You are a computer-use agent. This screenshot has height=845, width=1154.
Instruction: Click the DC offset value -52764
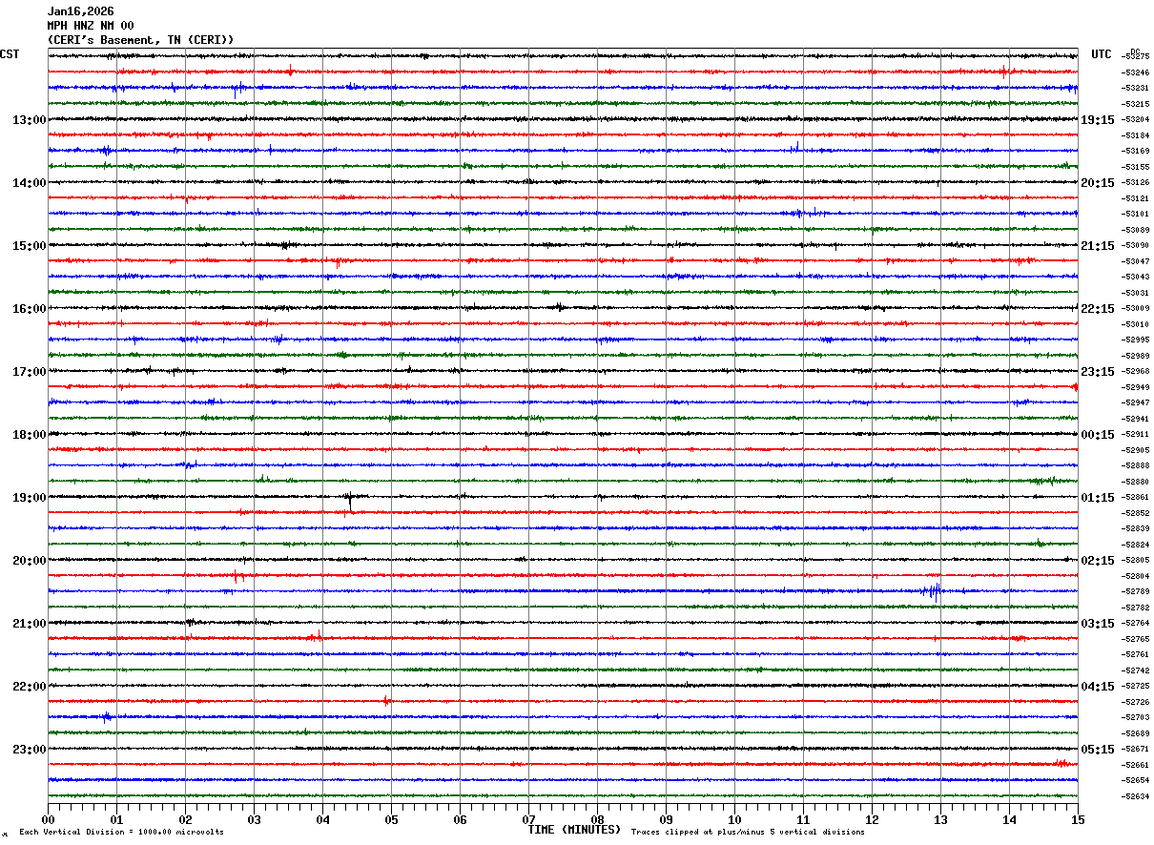[1135, 623]
